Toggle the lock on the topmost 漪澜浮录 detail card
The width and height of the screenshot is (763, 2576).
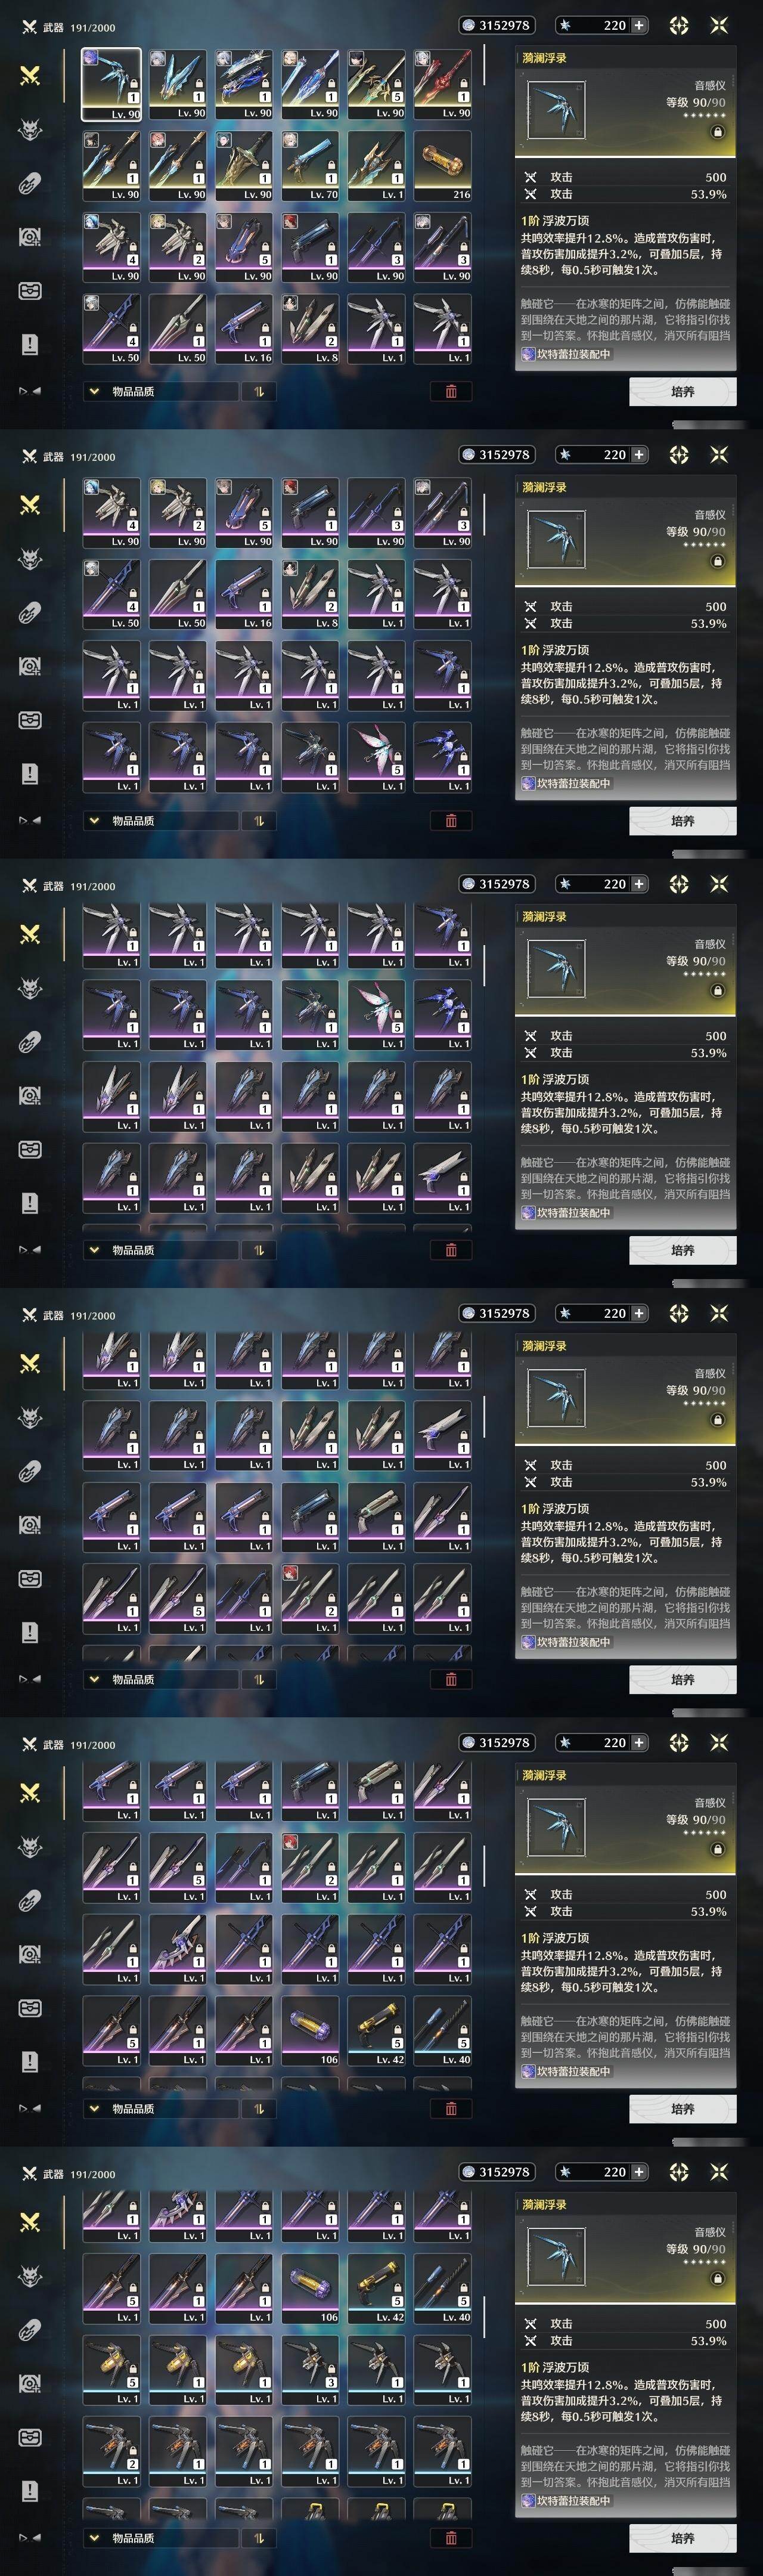(717, 132)
